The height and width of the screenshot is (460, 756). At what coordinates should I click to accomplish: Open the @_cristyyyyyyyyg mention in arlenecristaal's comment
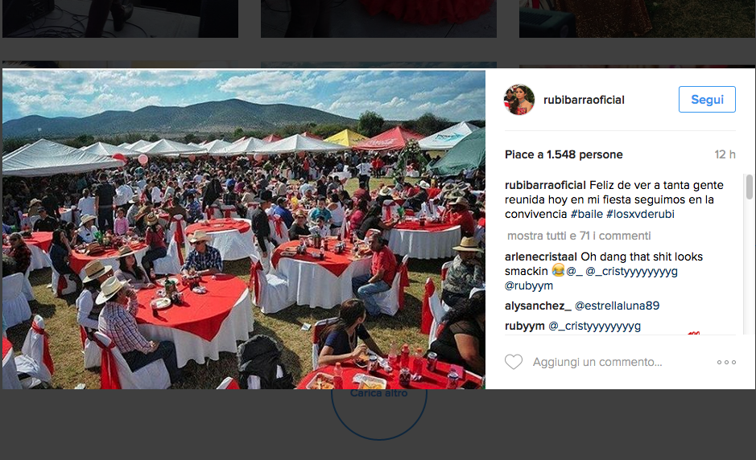[631, 271]
